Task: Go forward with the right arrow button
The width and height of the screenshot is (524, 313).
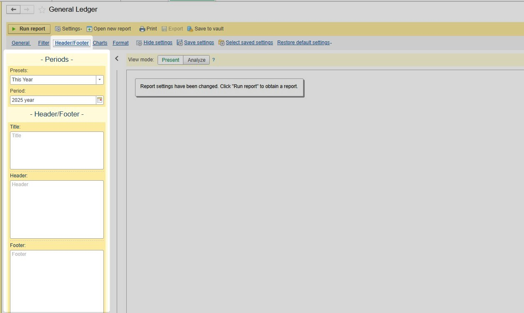Action: (27, 9)
